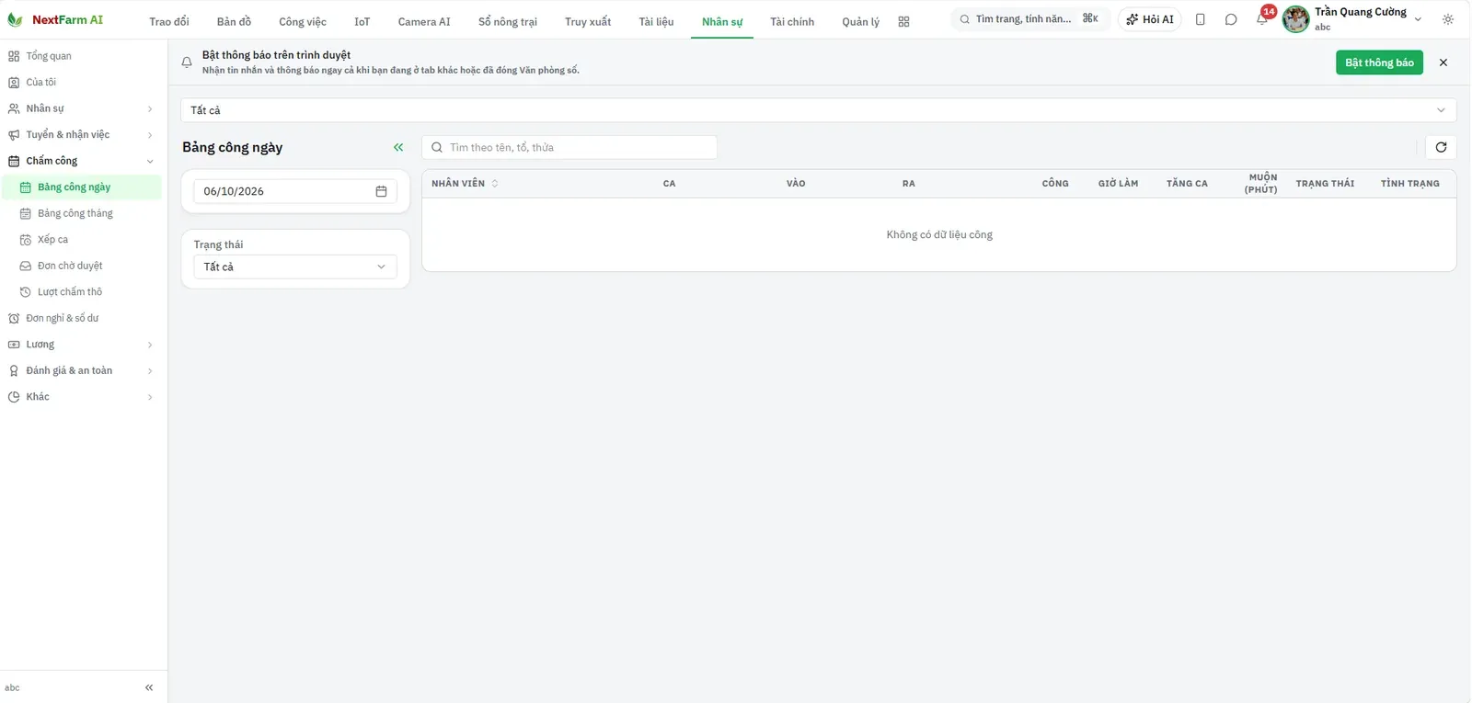Open the notifications bell with 14 badge
Viewport: 1472px width, 703px height.
point(1262,18)
